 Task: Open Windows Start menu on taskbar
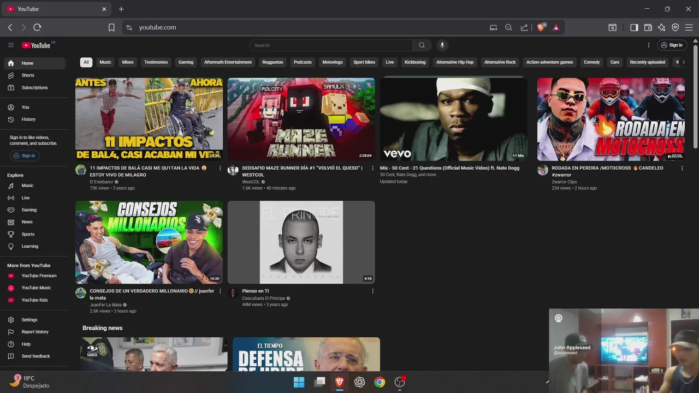coord(299,382)
